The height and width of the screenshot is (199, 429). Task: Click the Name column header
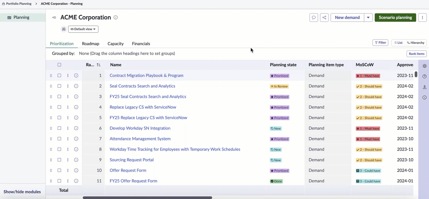[116, 65]
